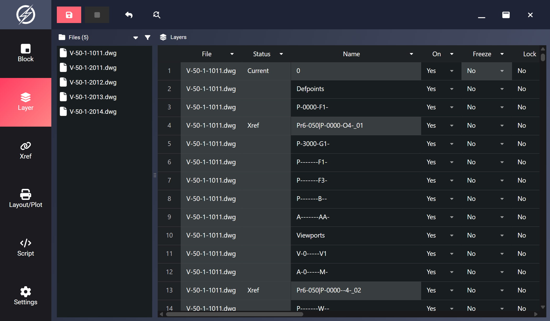The height and width of the screenshot is (321, 550).
Task: Open On dropdown for Viewports layer
Action: click(452, 236)
